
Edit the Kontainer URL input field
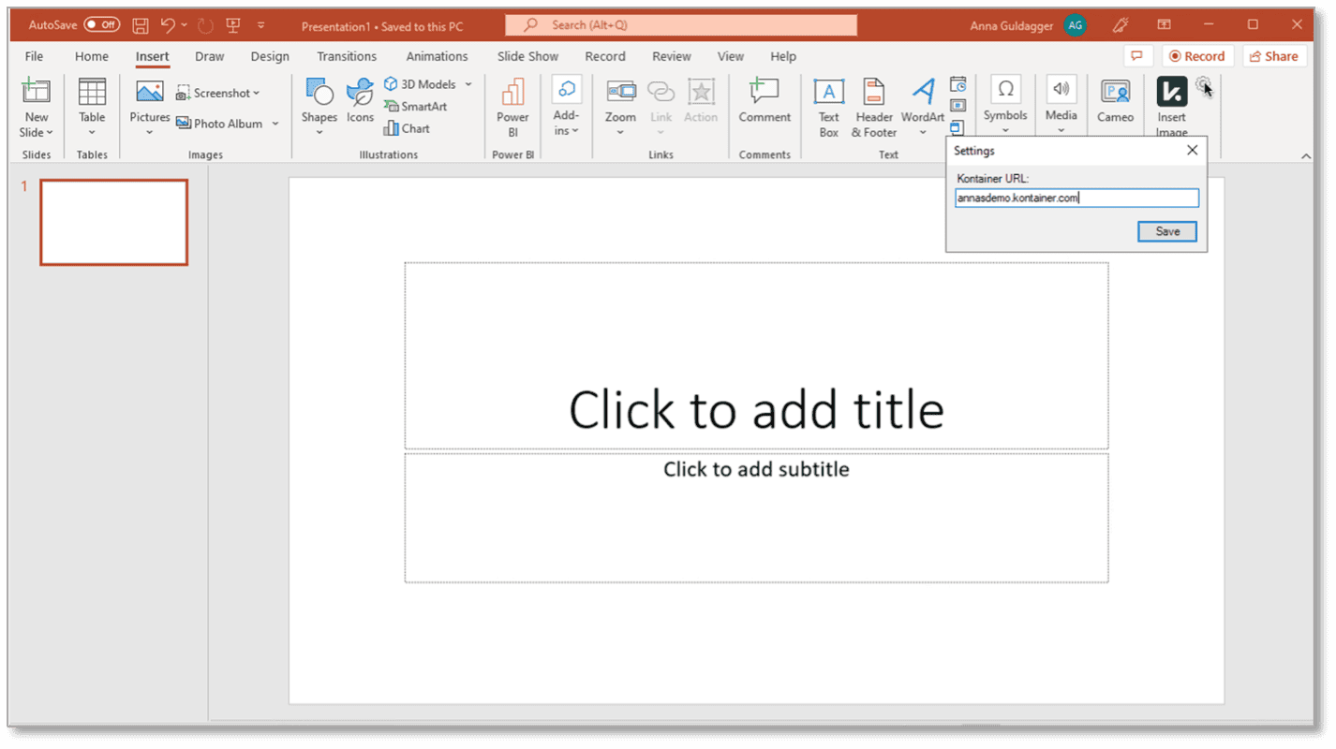click(x=1076, y=198)
